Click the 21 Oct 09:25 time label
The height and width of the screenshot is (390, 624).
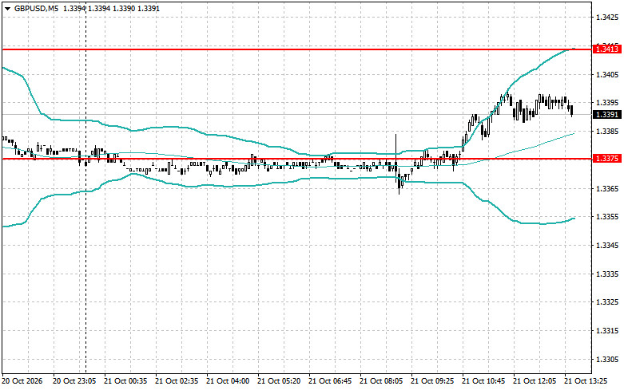(432, 381)
